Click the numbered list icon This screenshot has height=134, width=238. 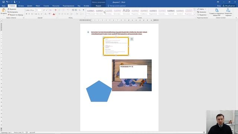[64, 10]
